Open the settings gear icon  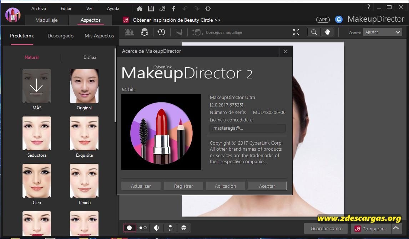coord(208,9)
